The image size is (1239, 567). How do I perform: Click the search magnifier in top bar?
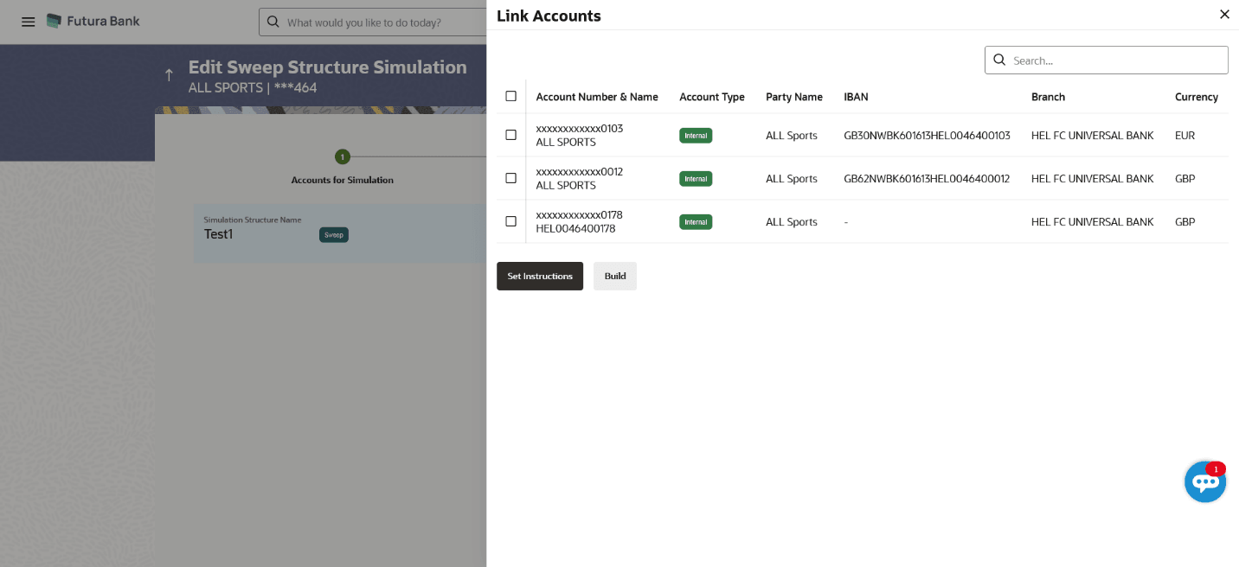coord(273,22)
